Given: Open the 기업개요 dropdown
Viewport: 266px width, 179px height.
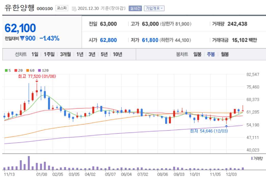Looking at the screenshot, I should coord(154,8).
